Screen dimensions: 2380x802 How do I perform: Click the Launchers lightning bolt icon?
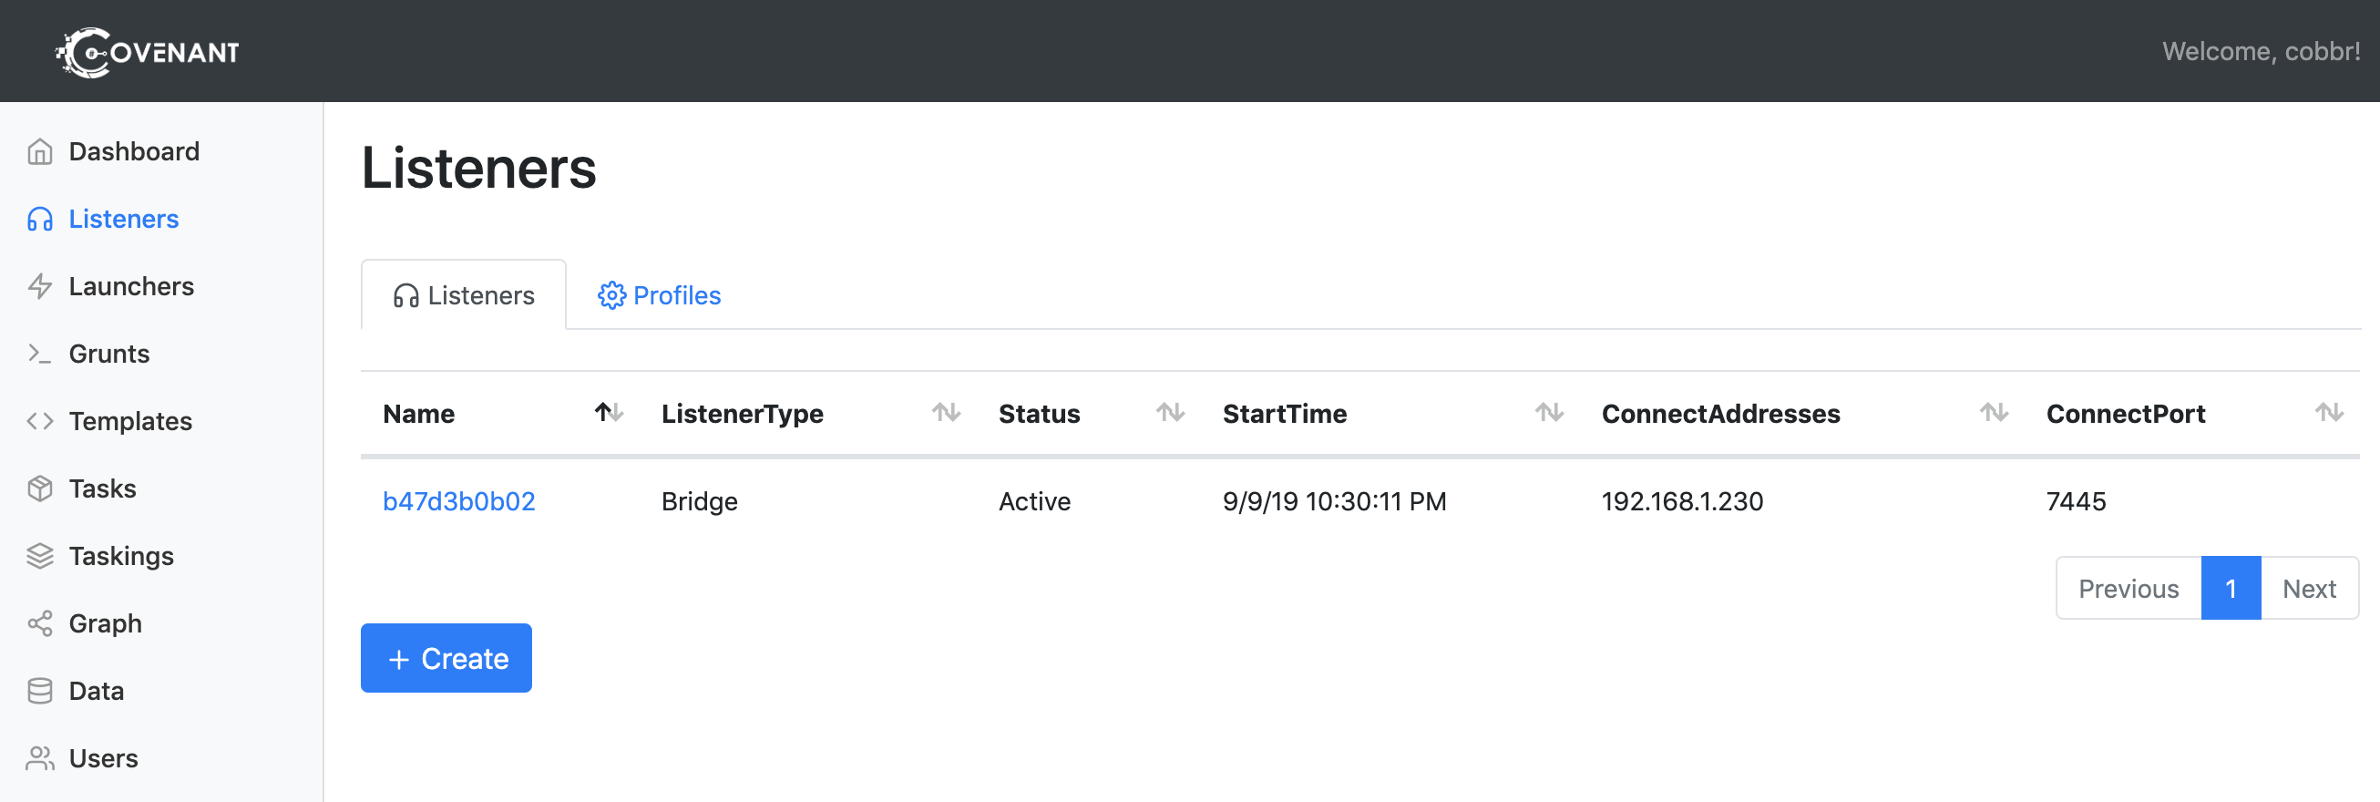click(x=40, y=286)
